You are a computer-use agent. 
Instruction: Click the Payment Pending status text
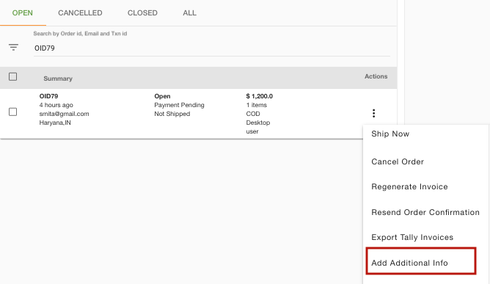pyautogui.click(x=179, y=105)
